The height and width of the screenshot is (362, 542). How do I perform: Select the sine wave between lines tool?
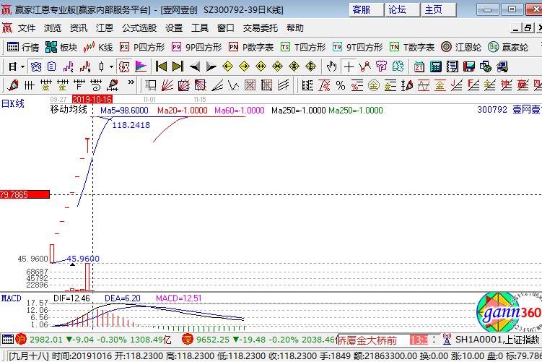(424, 85)
